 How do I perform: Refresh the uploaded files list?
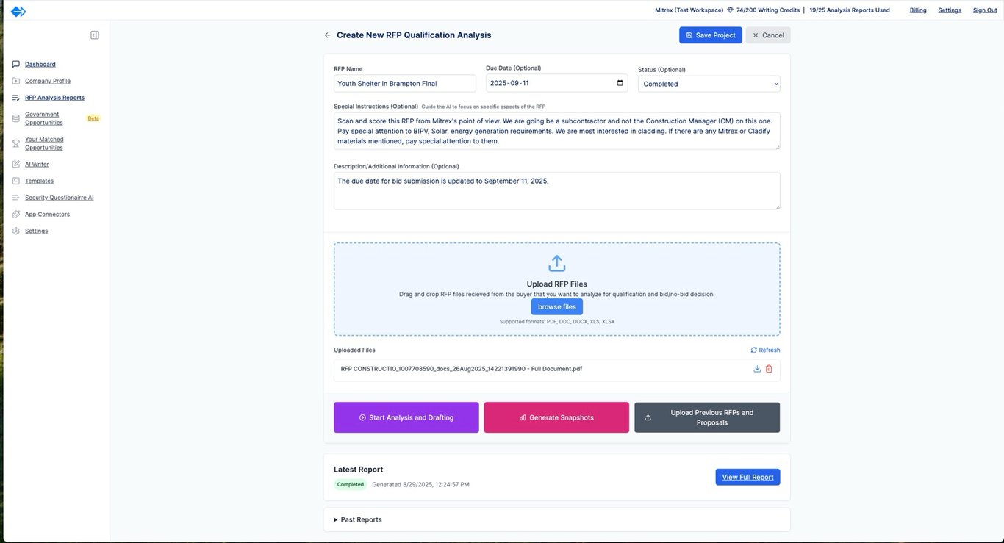point(765,350)
